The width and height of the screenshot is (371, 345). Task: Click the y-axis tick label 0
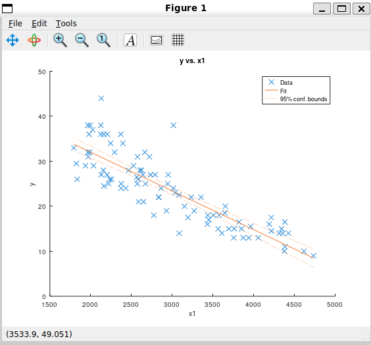44,296
